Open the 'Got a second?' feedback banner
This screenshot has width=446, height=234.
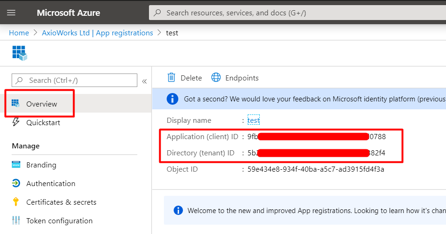(299, 99)
